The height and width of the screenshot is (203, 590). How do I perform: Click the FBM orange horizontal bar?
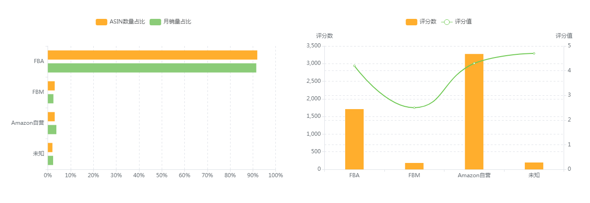tap(51, 86)
